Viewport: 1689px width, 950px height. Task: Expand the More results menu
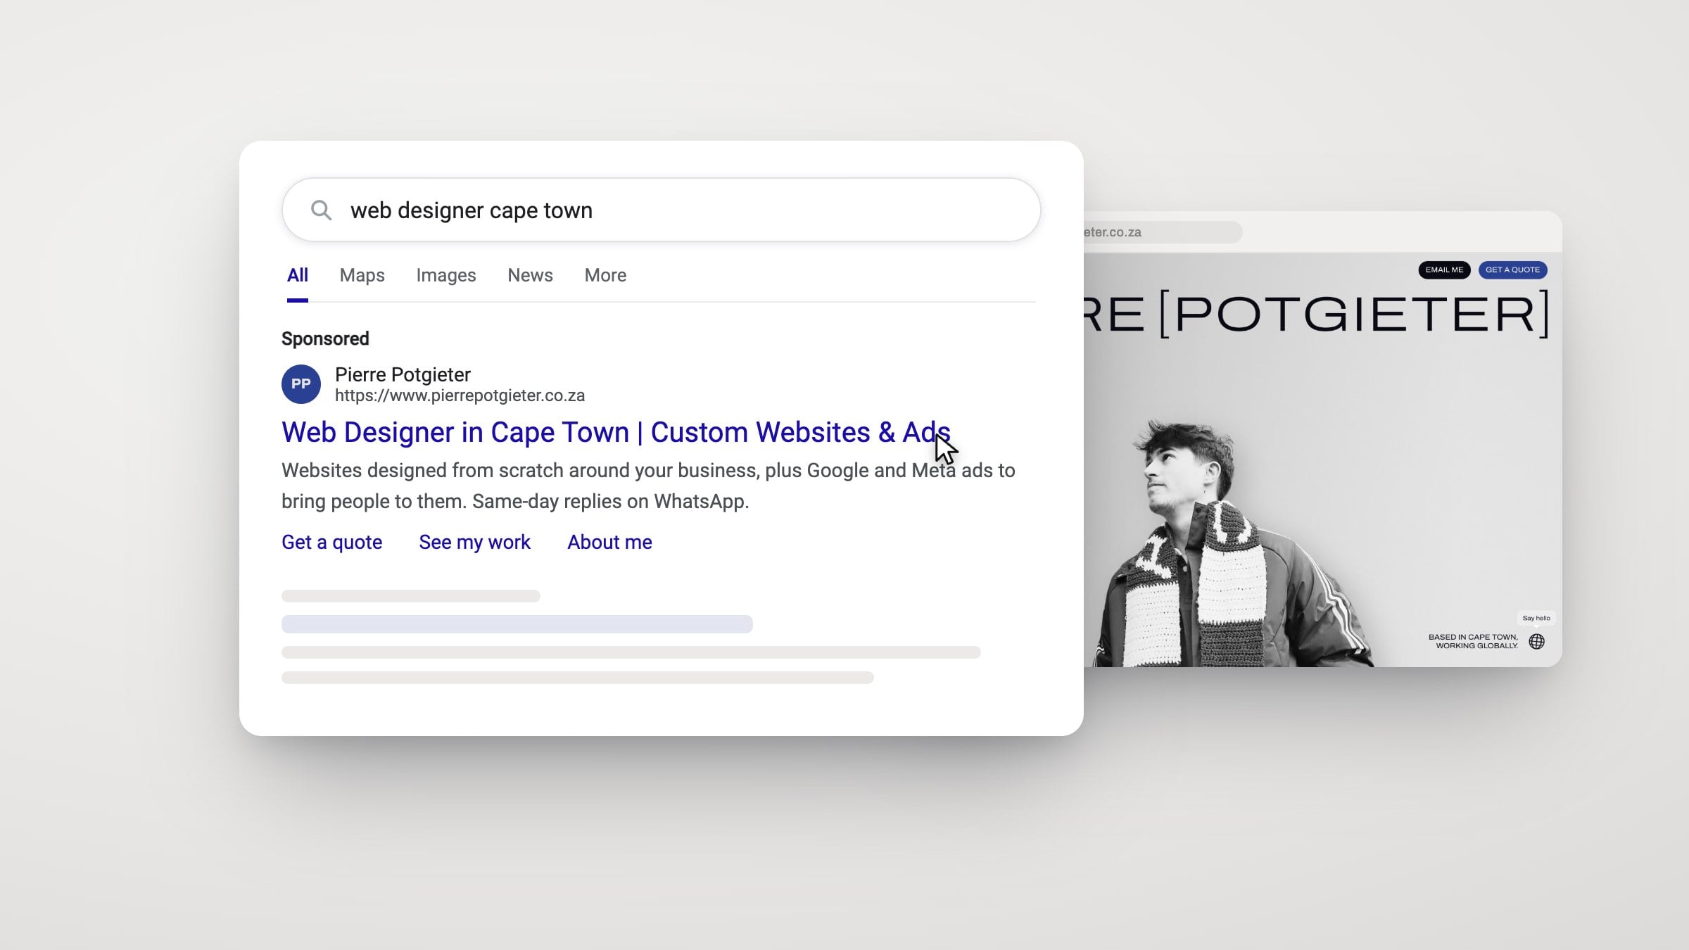(605, 275)
